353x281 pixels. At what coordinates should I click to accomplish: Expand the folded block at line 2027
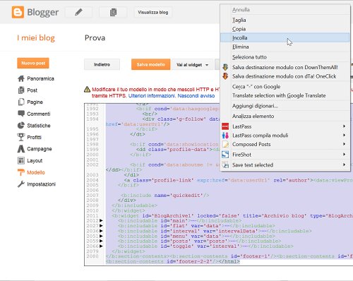tap(101, 226)
